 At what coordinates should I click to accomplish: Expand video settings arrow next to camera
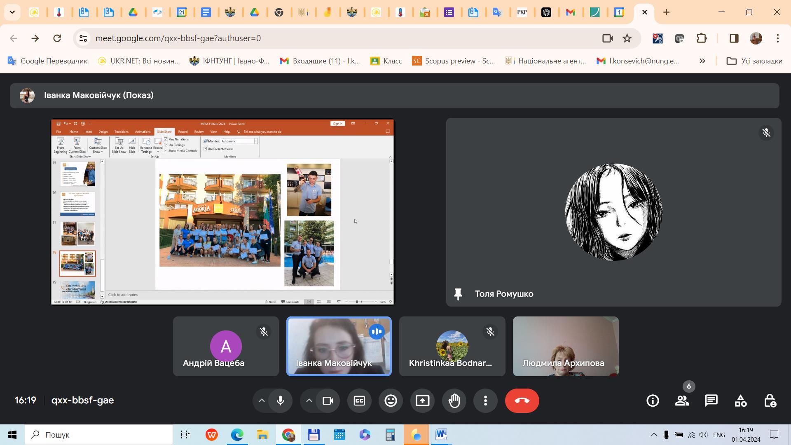point(309,400)
